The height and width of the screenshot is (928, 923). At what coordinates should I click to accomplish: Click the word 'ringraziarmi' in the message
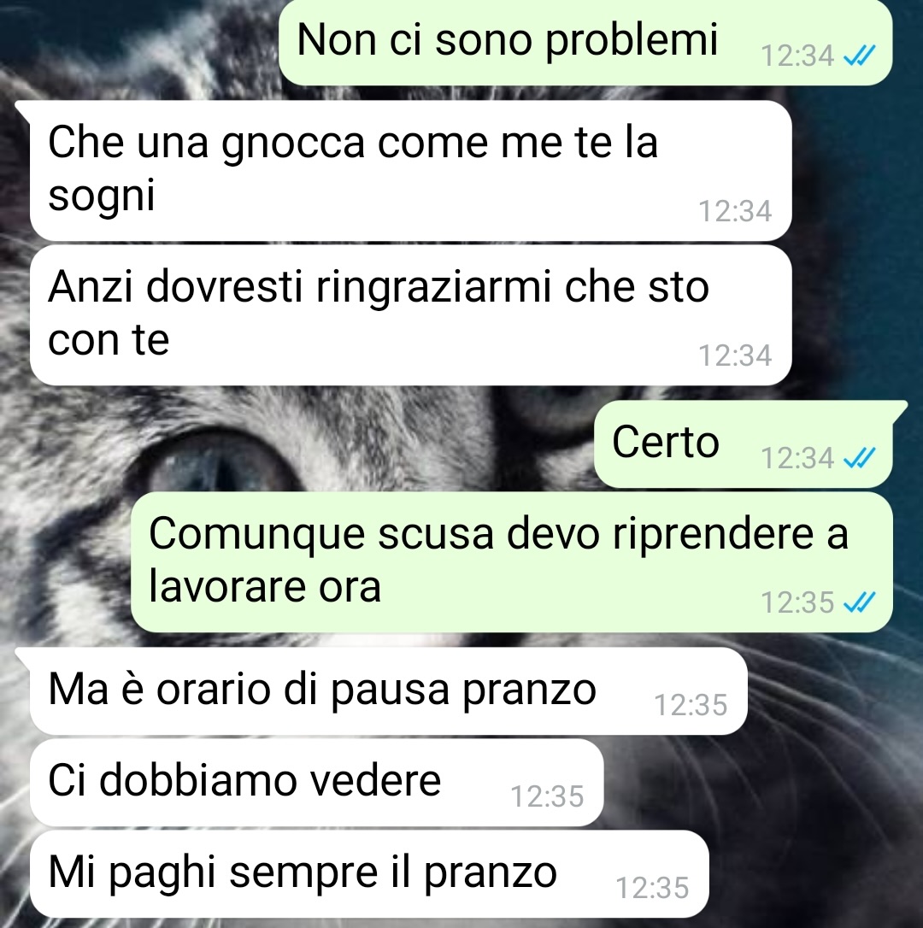[433, 288]
